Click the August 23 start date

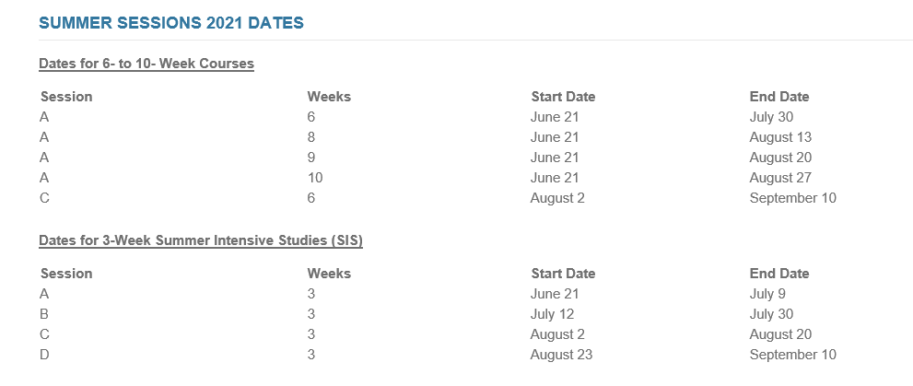tap(561, 355)
